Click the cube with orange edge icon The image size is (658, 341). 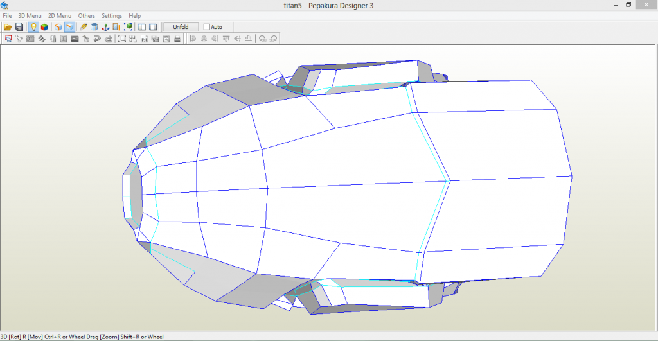tap(58, 27)
